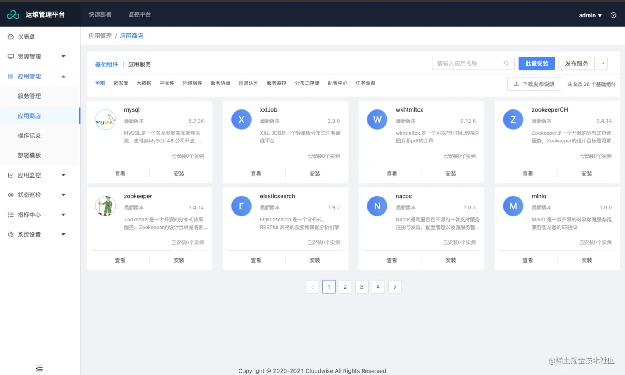This screenshot has height=375, width=625.
Task: Install the mysql component
Action: point(179,174)
